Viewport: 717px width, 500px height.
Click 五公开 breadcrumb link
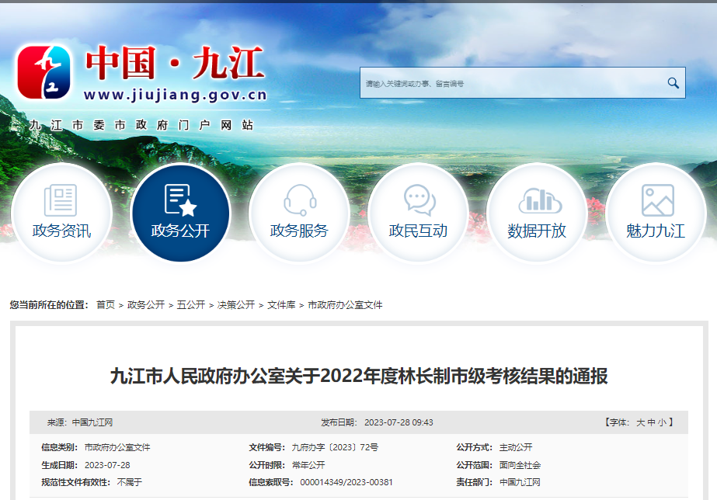point(190,305)
